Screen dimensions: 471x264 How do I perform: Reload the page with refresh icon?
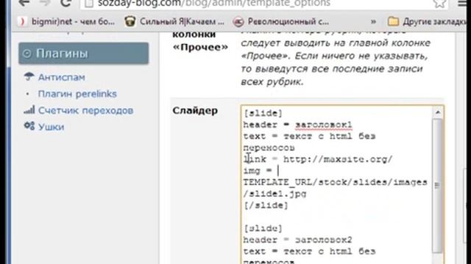coord(65,3)
